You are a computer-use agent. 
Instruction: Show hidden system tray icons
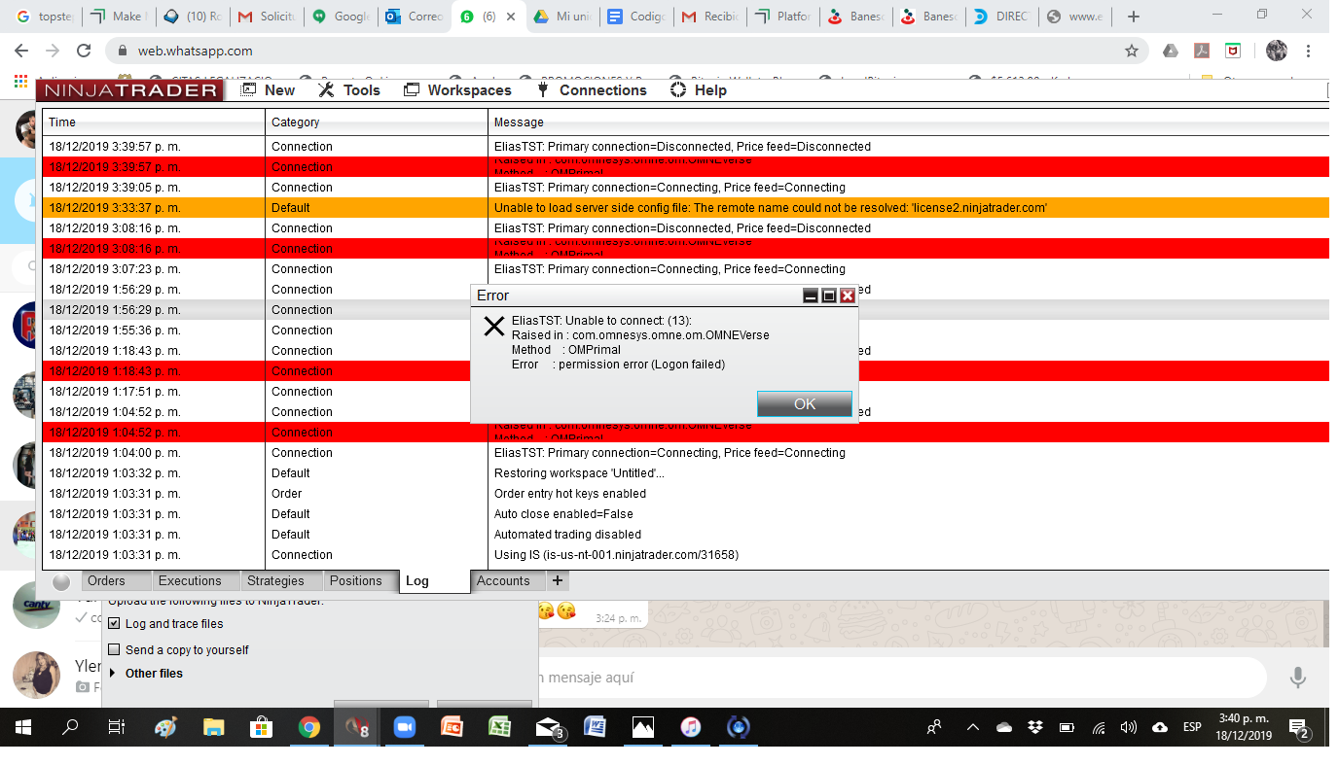pos(972,727)
